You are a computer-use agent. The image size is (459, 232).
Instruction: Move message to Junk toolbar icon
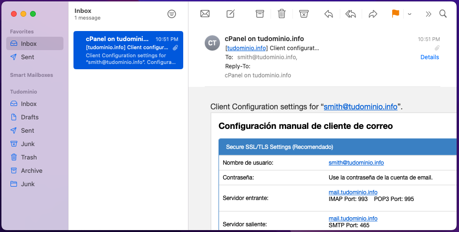tap(304, 14)
